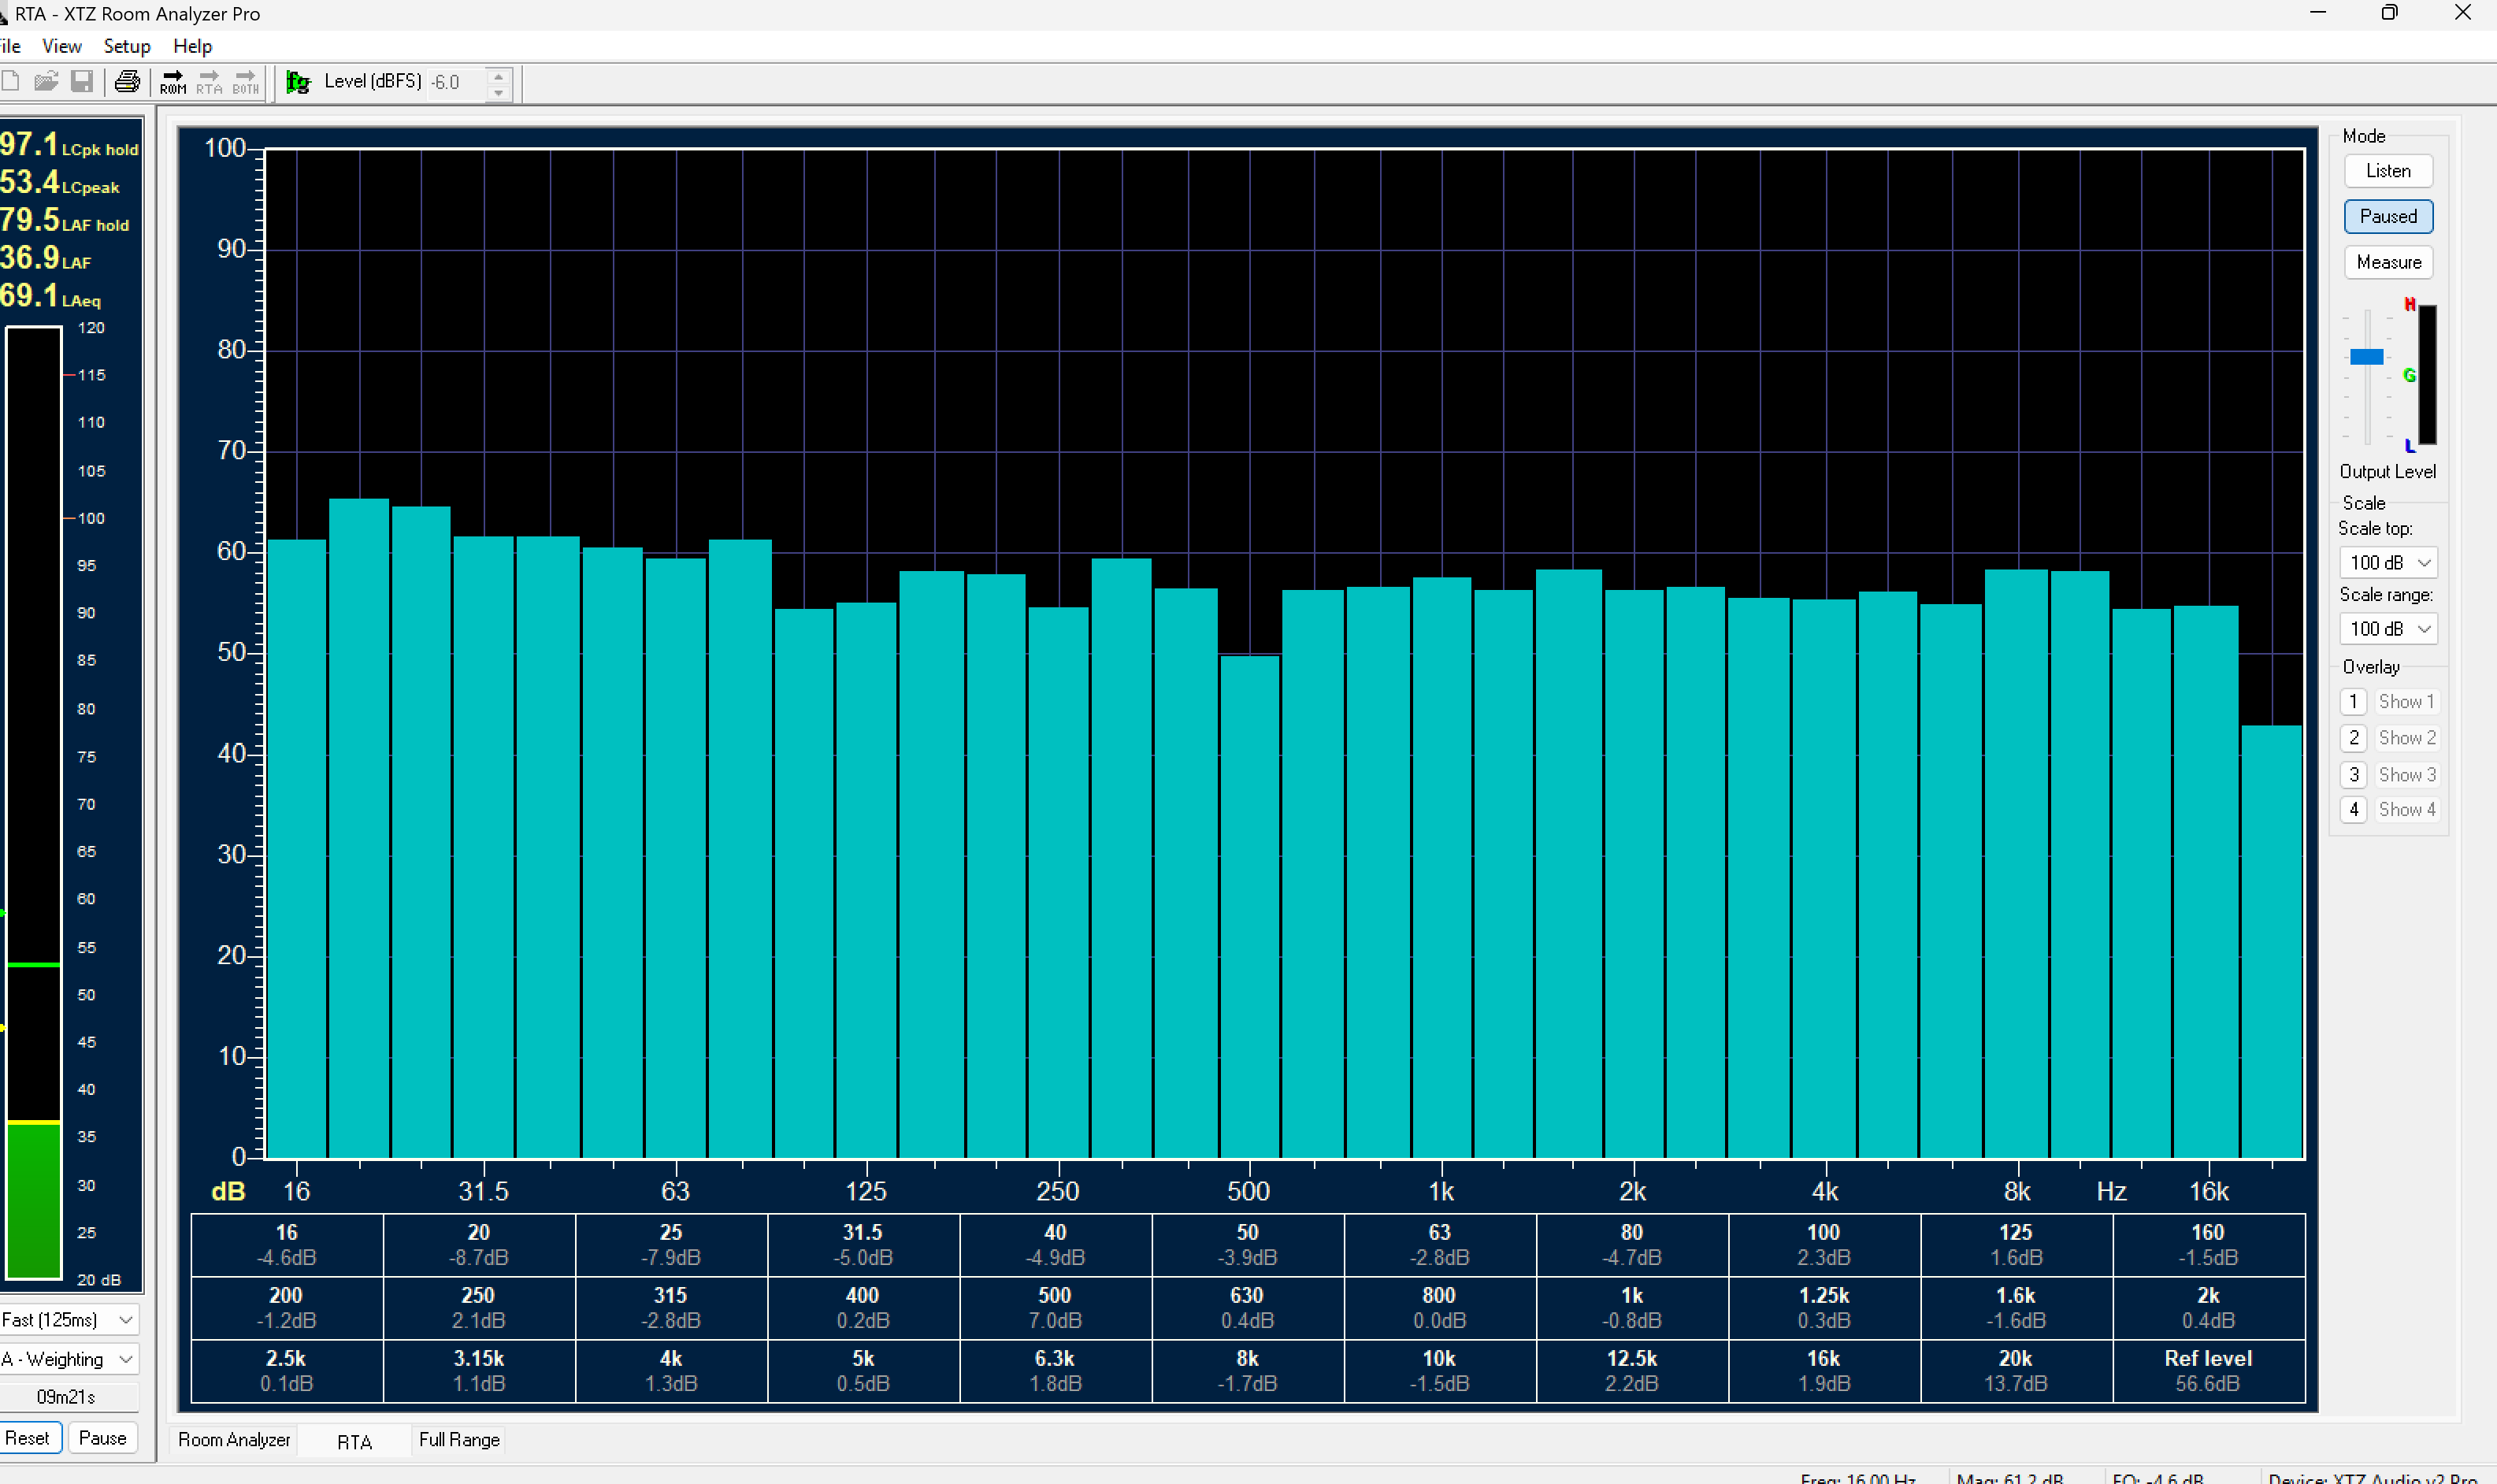This screenshot has height=1484, width=2497.
Task: Open the Scale top dropdown
Action: pyautogui.click(x=2388, y=562)
